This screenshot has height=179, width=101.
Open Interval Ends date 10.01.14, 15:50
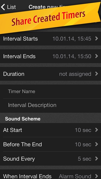point(72,56)
